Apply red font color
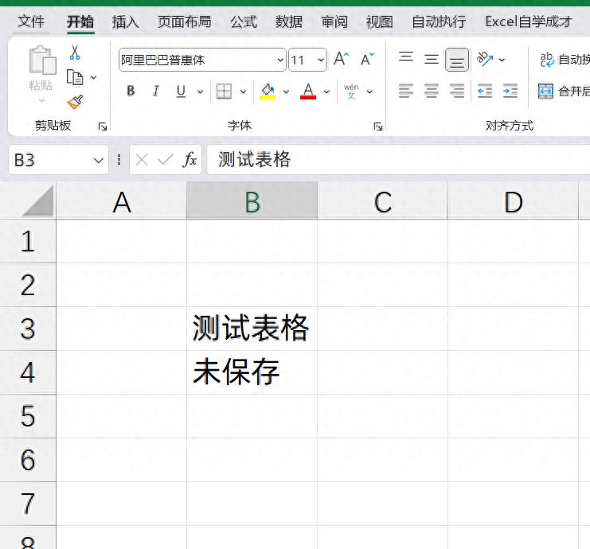The image size is (590, 549). (x=308, y=91)
